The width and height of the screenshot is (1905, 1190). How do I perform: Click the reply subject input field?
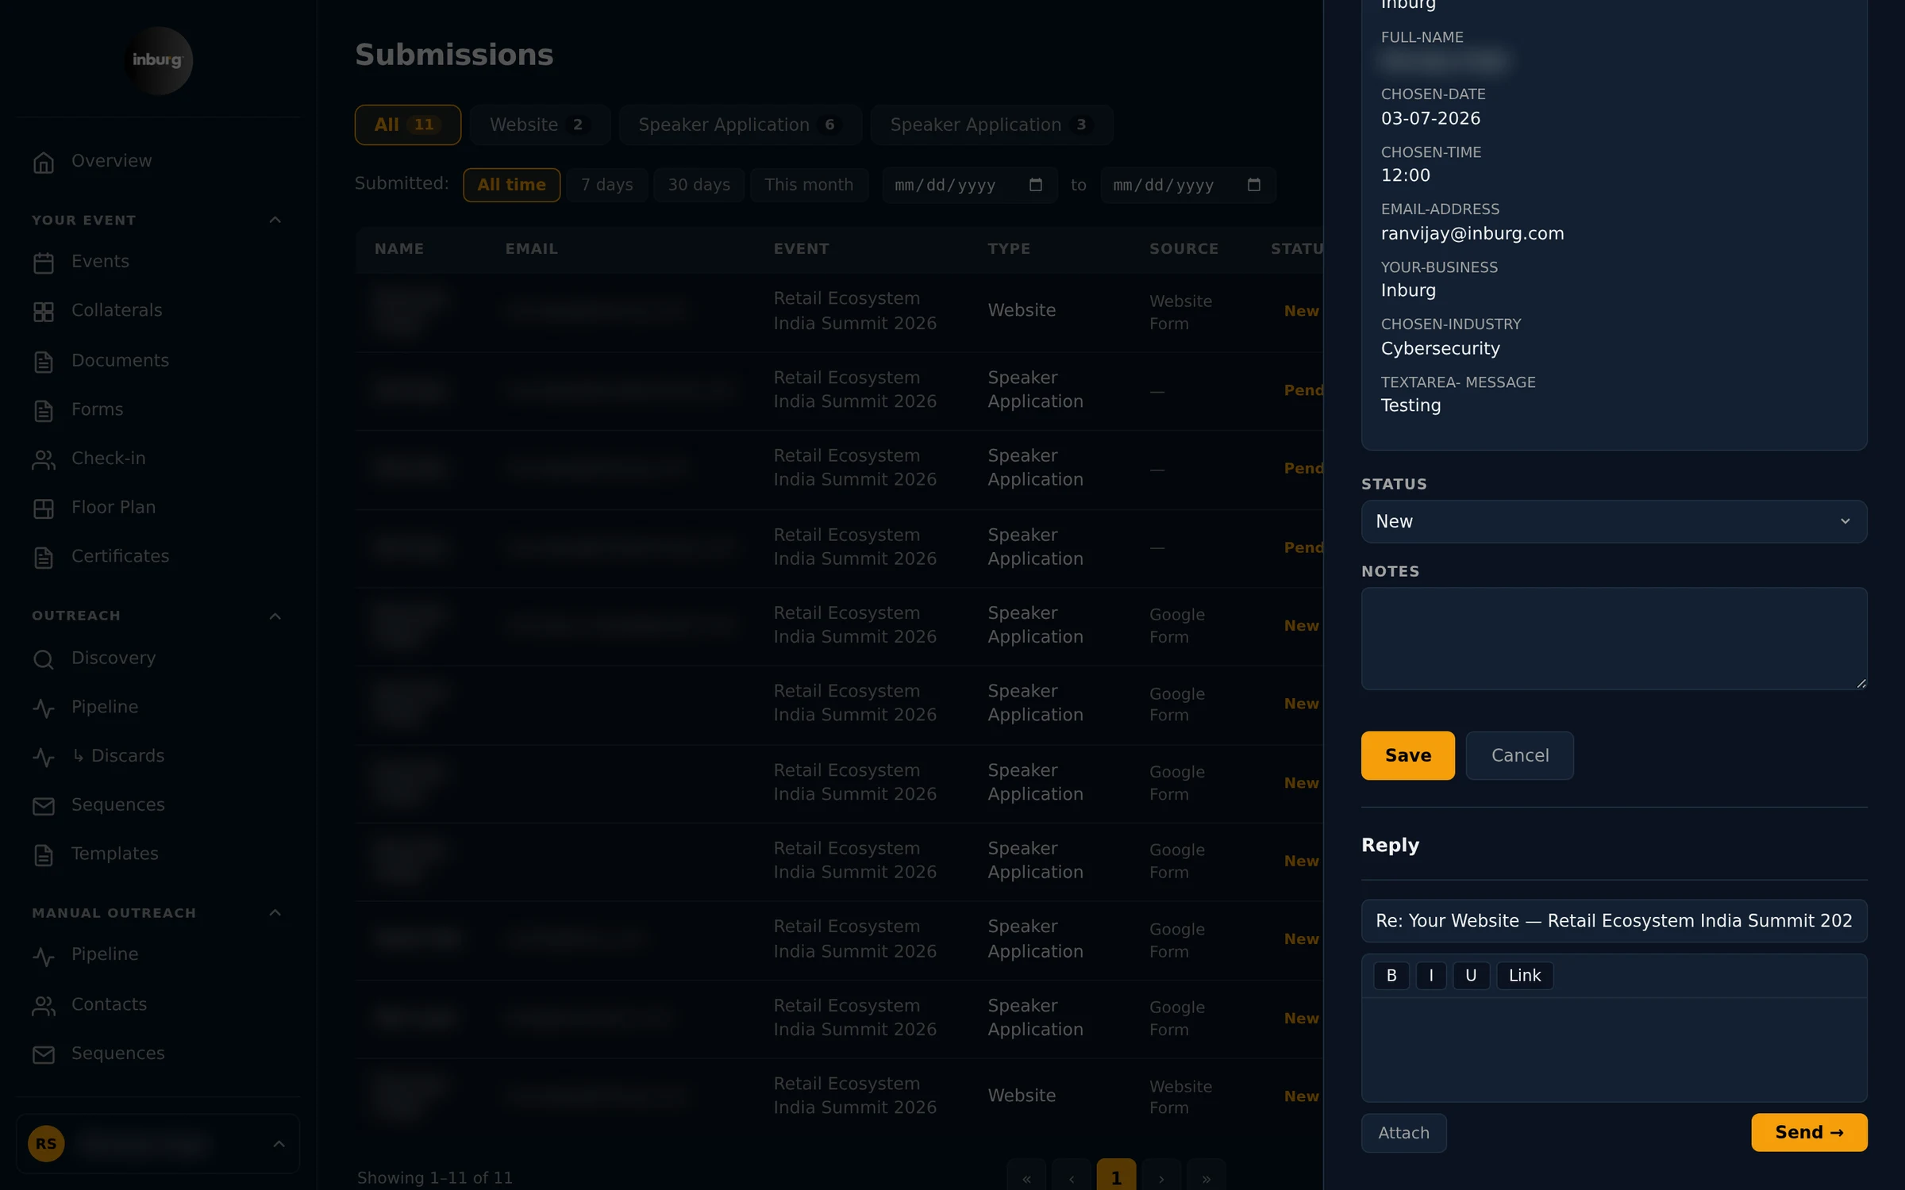pyautogui.click(x=1614, y=920)
